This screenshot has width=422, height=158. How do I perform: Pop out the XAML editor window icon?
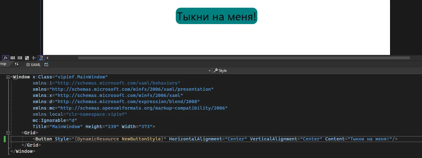coord(47,64)
